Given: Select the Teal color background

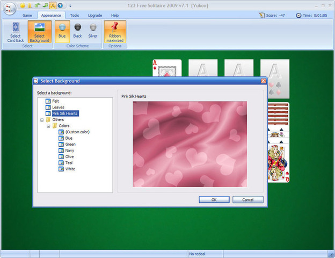Looking at the screenshot, I should [x=69, y=163].
